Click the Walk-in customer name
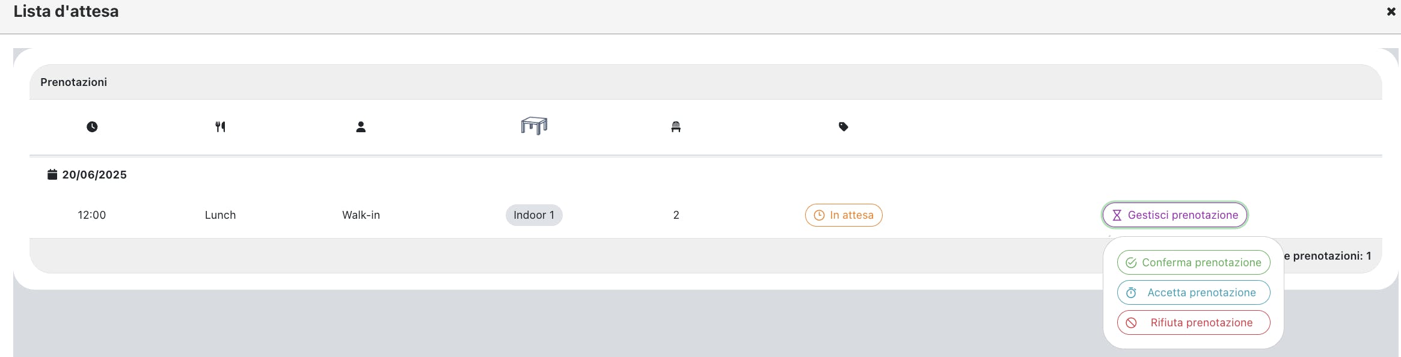1401x357 pixels. click(361, 215)
